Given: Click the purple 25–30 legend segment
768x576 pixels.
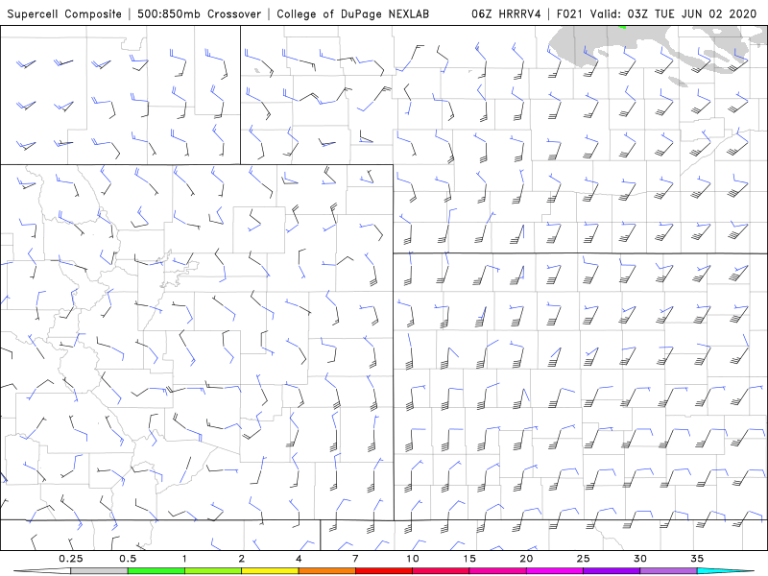Looking at the screenshot, I should coord(612,571).
